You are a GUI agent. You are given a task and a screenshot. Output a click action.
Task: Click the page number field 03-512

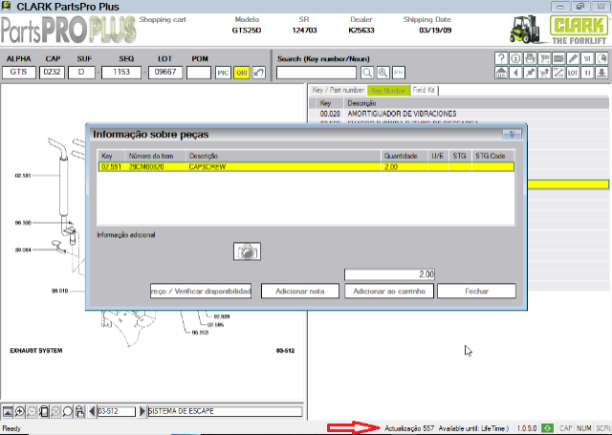point(117,411)
